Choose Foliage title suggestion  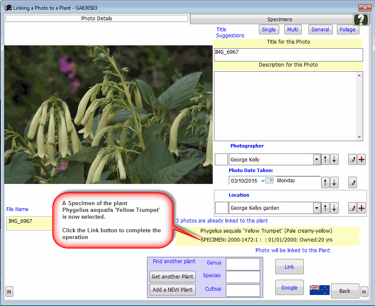[x=348, y=30]
